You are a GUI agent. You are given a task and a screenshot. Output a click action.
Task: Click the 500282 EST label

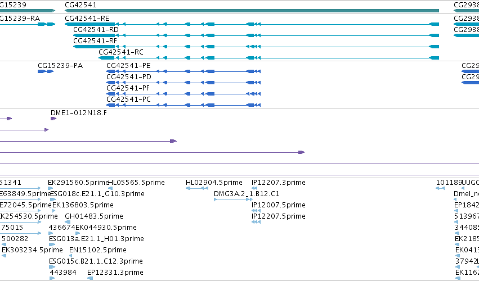tap(15, 239)
